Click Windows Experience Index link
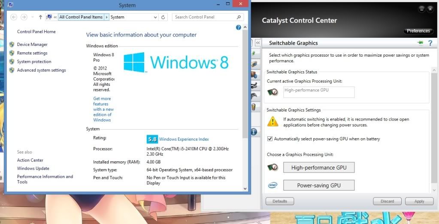 pyautogui.click(x=184, y=139)
